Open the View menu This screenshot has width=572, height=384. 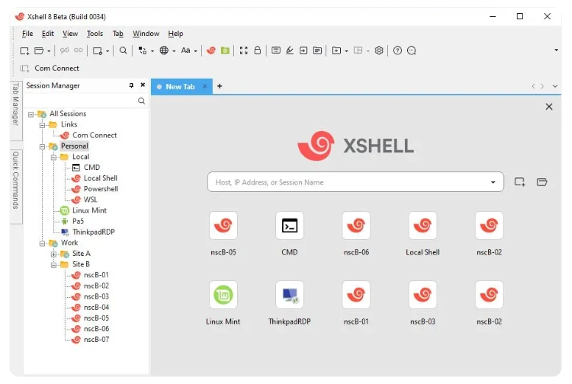(70, 34)
